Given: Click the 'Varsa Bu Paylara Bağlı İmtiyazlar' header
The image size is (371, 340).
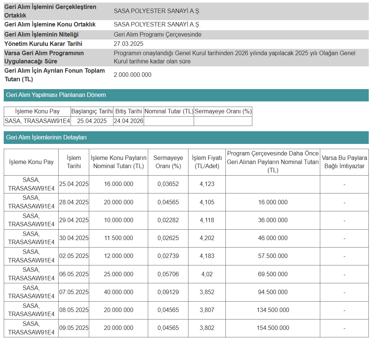Looking at the screenshot, I should click(x=344, y=162).
